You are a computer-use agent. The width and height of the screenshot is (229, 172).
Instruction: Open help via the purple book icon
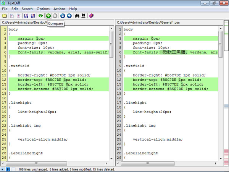pyautogui.click(x=91, y=16)
